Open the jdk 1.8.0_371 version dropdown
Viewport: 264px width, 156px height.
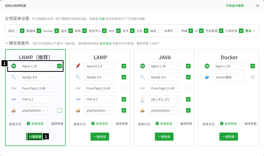(x=165, y=99)
